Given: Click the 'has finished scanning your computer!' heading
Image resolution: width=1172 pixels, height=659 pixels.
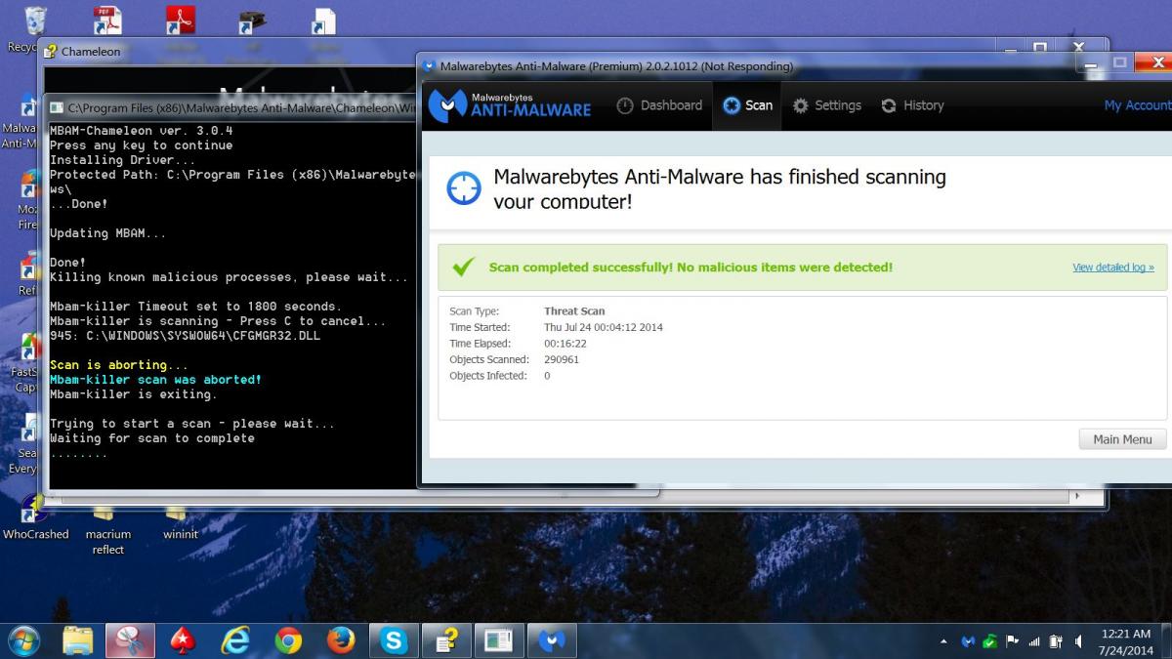Looking at the screenshot, I should pyautogui.click(x=720, y=188).
